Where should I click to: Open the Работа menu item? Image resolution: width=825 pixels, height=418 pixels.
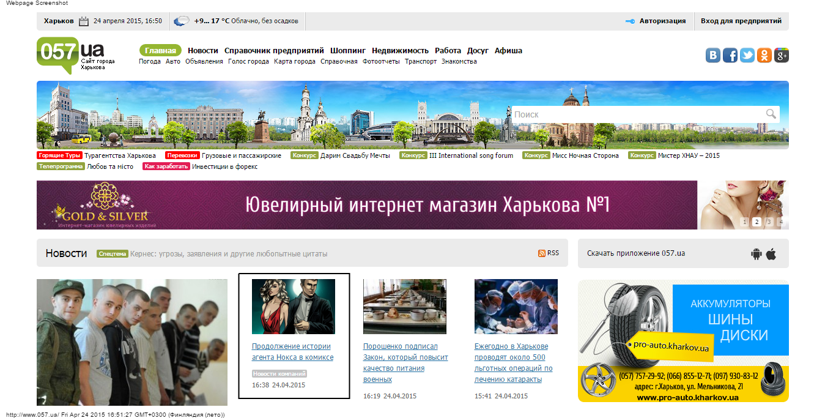click(448, 51)
